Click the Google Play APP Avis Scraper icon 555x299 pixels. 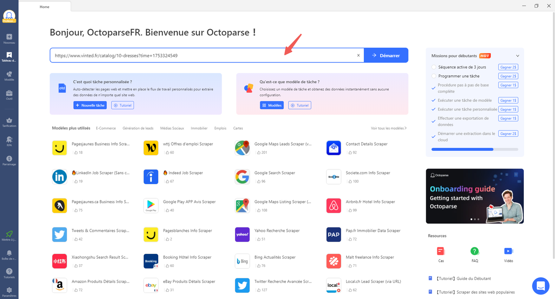pos(151,206)
